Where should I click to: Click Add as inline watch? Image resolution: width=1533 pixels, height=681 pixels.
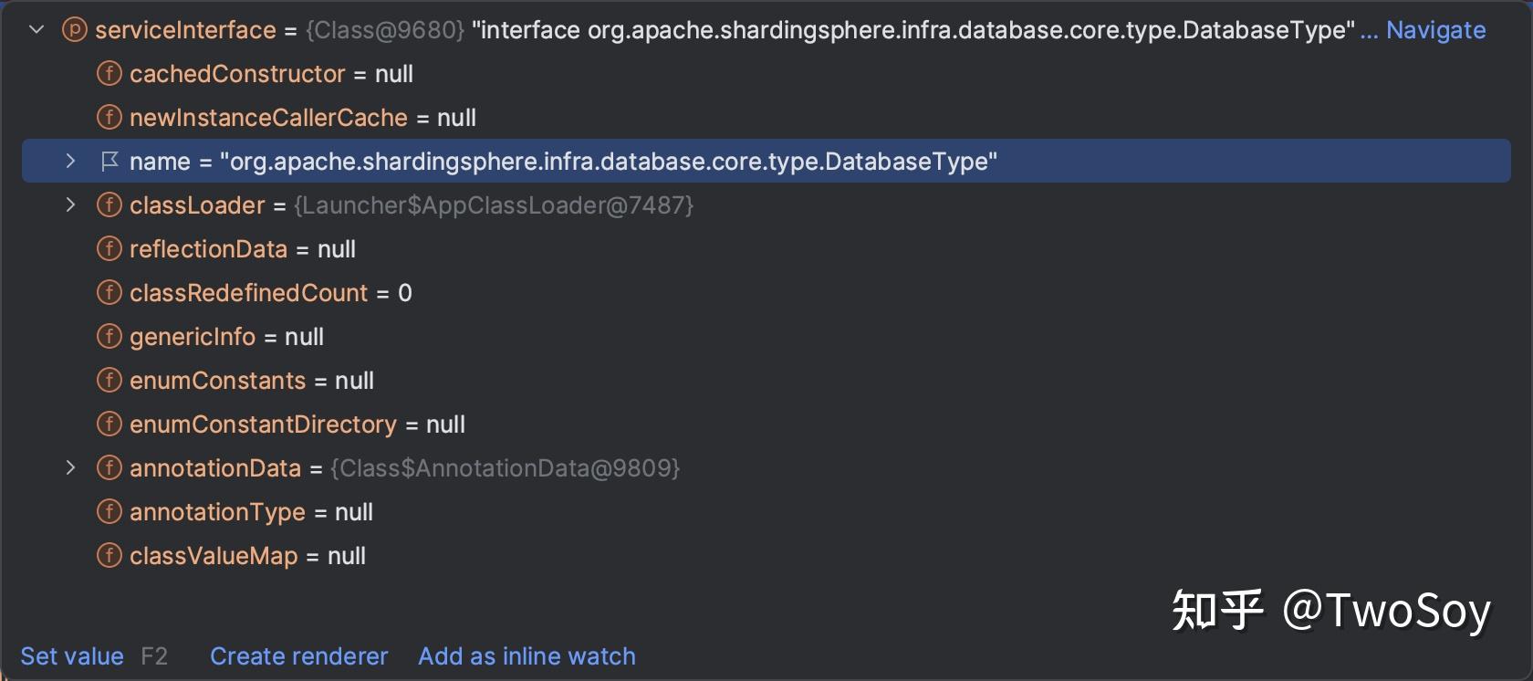[x=527, y=655]
